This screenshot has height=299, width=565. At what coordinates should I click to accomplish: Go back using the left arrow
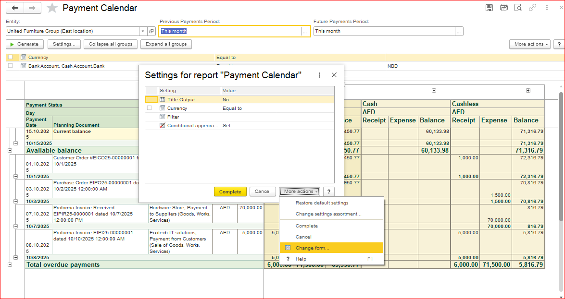click(15, 8)
